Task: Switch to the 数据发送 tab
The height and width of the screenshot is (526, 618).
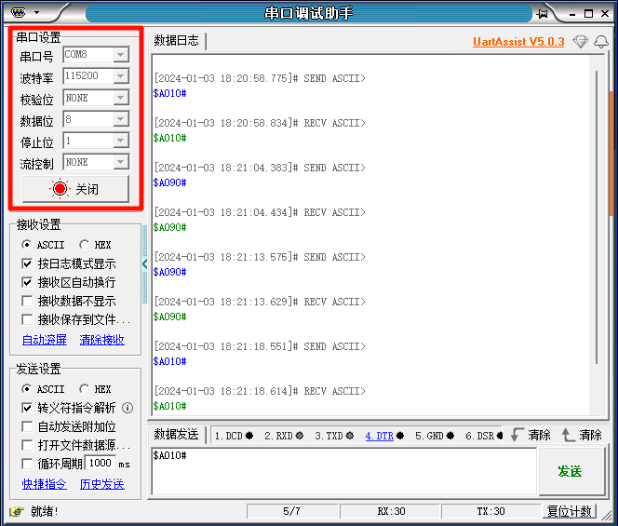Action: (176, 435)
